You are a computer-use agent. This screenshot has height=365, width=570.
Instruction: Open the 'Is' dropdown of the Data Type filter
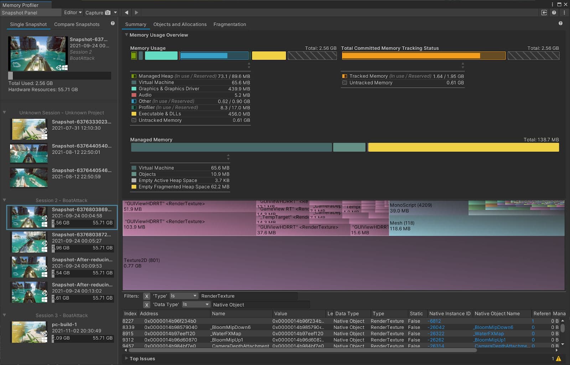point(196,304)
